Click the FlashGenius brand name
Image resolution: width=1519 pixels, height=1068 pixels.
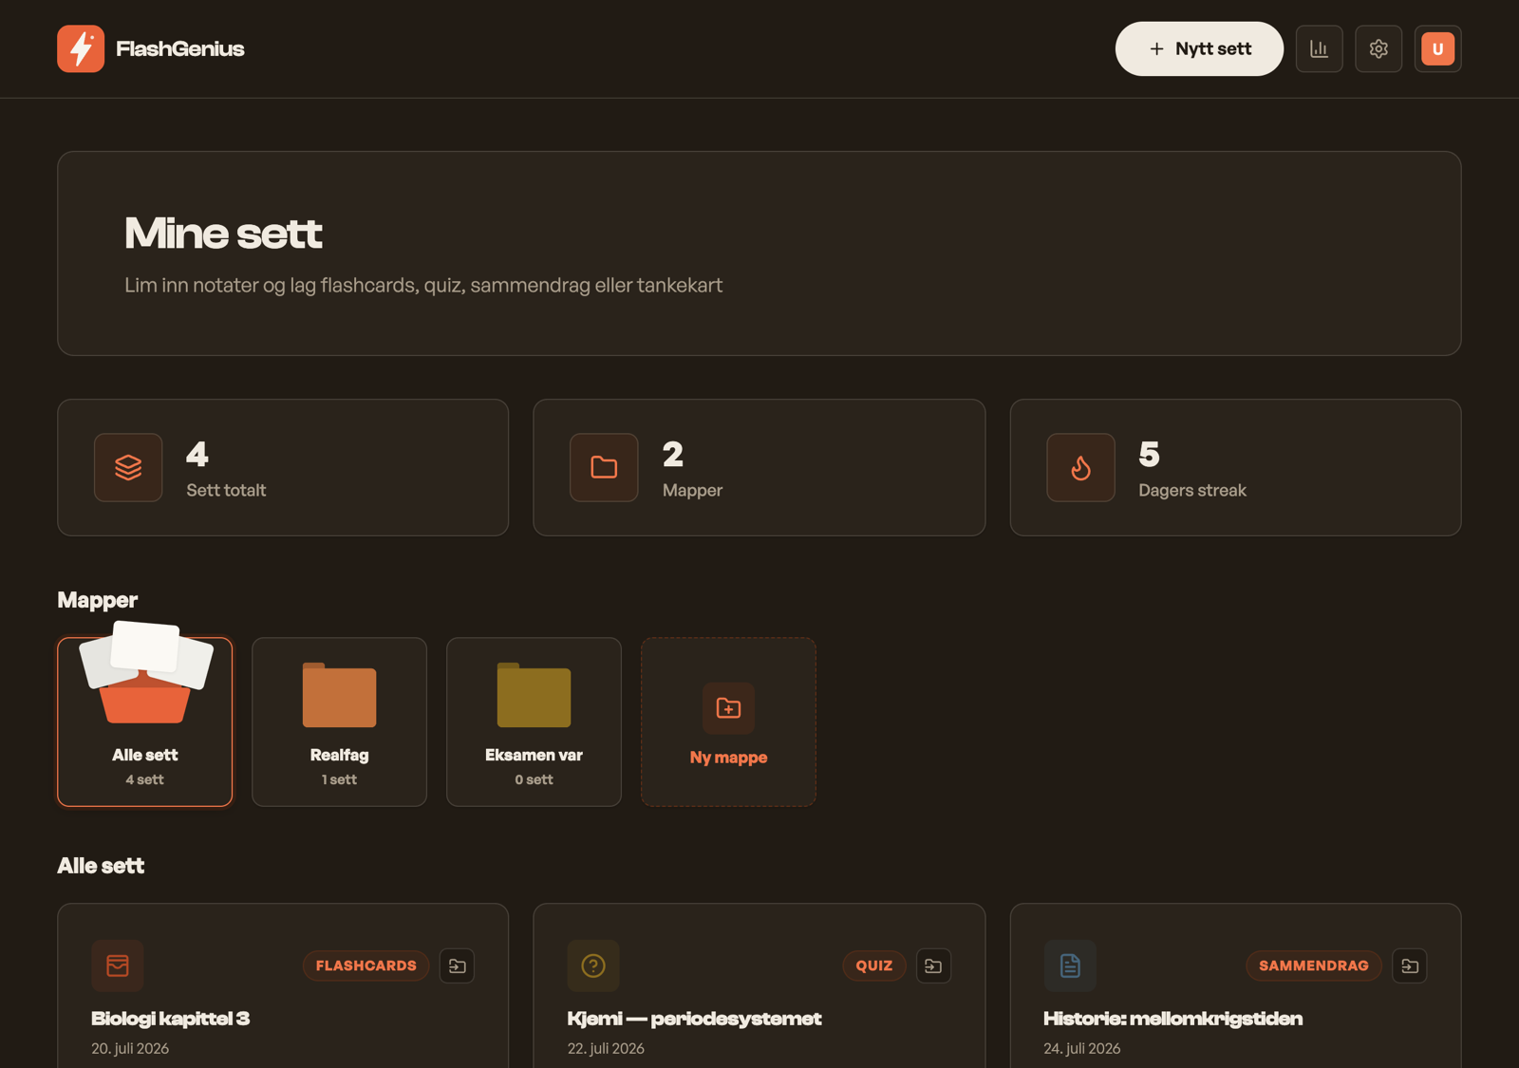point(180,48)
